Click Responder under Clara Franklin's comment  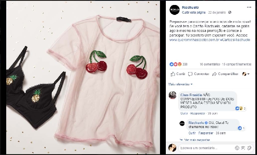(x=198, y=113)
